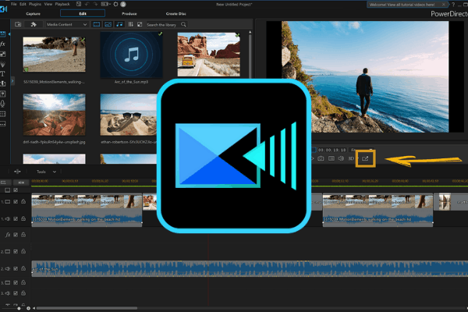The image size is (468, 312).
Task: Open the library menu sort icon
Action: coord(131,24)
